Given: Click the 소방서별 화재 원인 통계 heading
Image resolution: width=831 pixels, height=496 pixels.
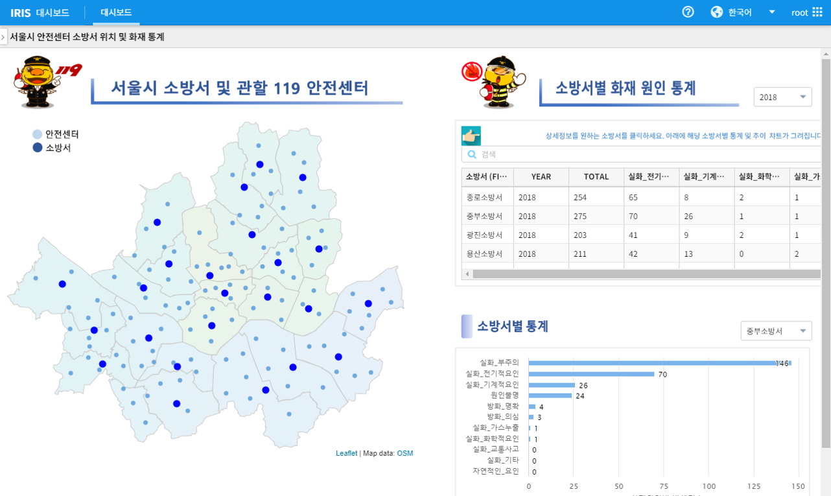Looking at the screenshot, I should pos(626,88).
